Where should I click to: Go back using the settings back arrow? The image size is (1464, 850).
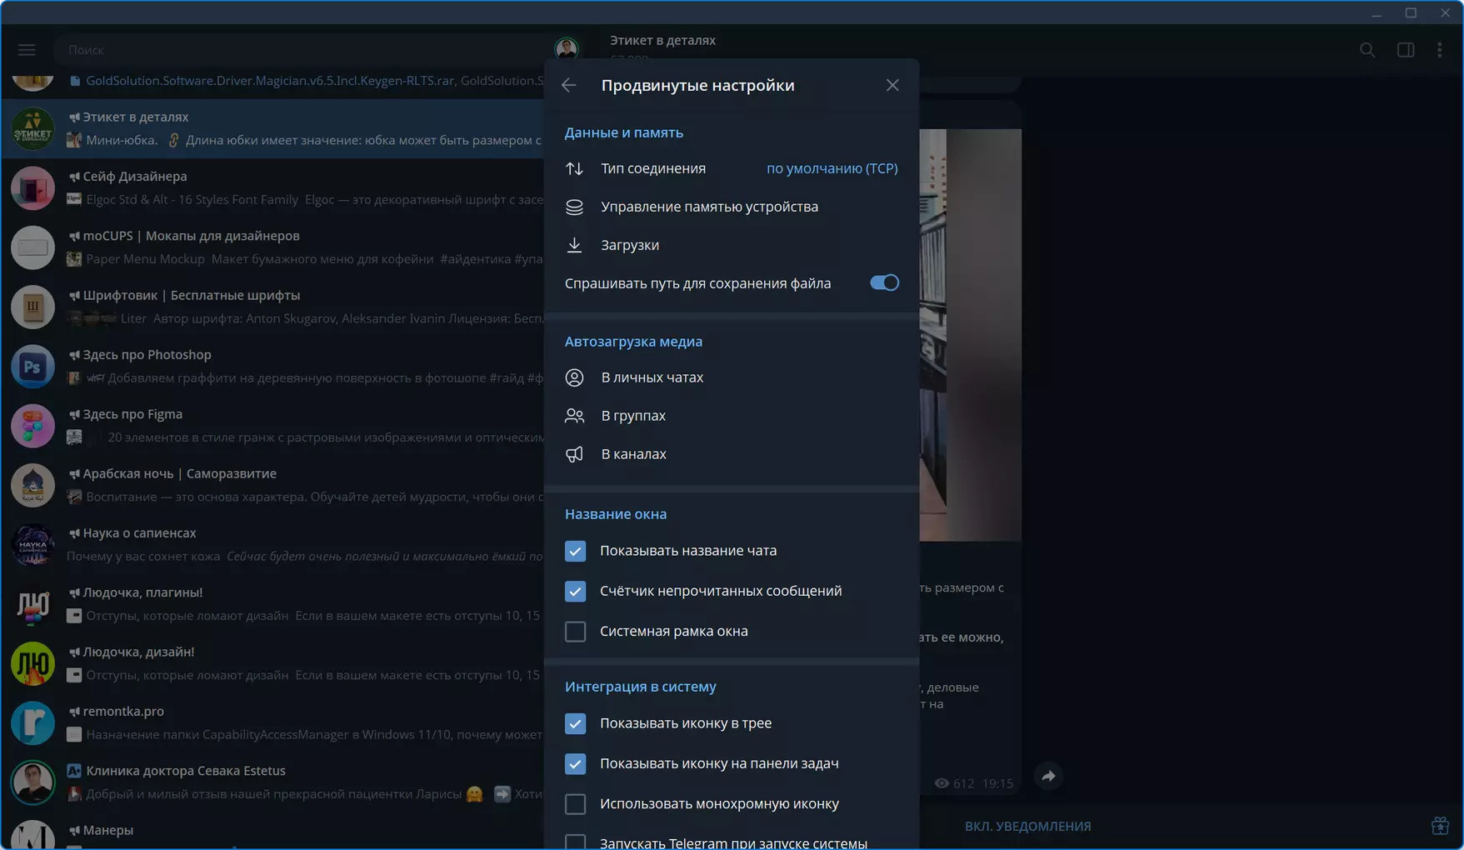point(569,85)
